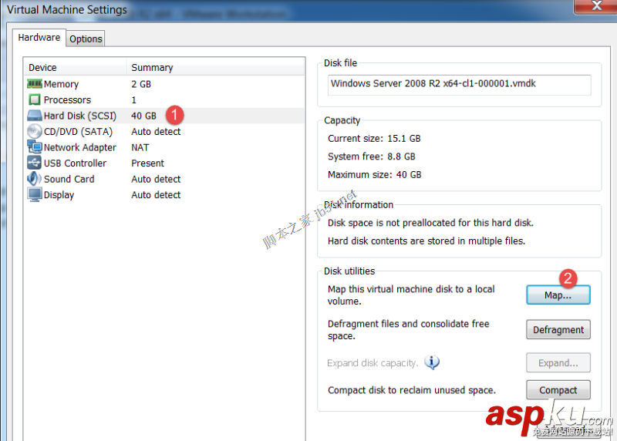This screenshot has height=441, width=617.
Task: Click the Summary column header
Action: (x=216, y=67)
